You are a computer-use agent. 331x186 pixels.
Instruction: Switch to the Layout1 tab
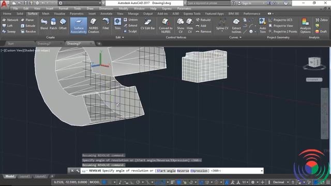click(x=24, y=176)
